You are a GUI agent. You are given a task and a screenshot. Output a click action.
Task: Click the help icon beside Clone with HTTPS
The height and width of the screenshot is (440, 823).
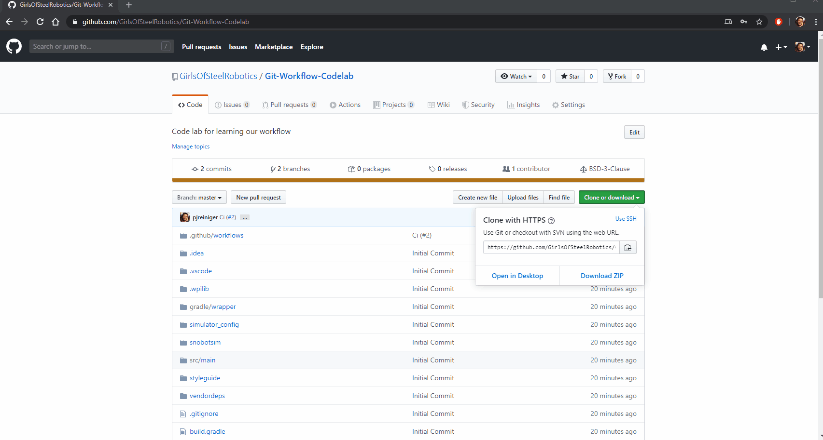(551, 221)
